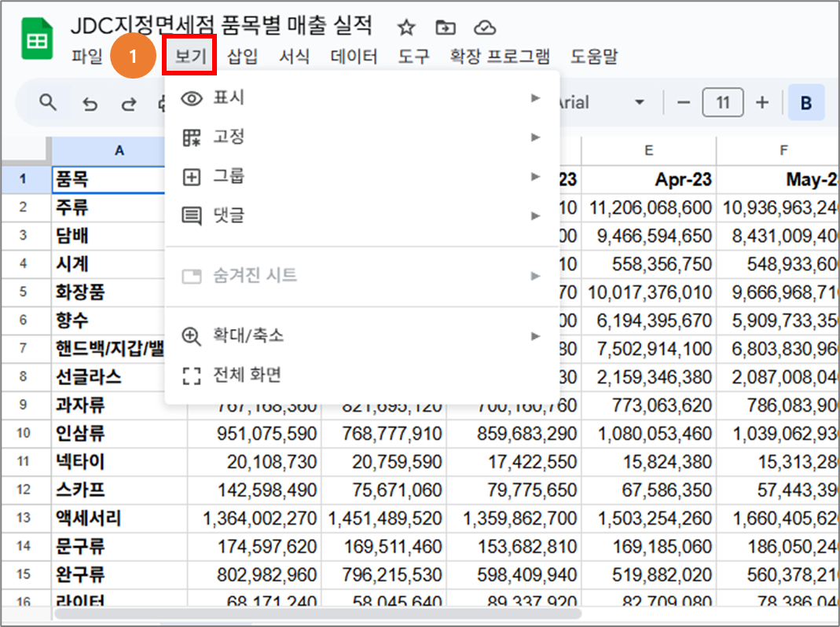Select cell A1 containing 품목
The height and width of the screenshot is (627, 840).
click(108, 179)
